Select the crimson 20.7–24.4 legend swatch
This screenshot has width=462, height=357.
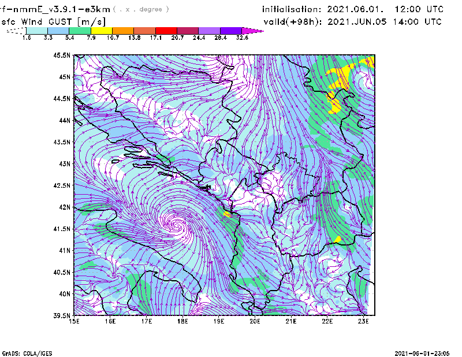tap(188, 31)
